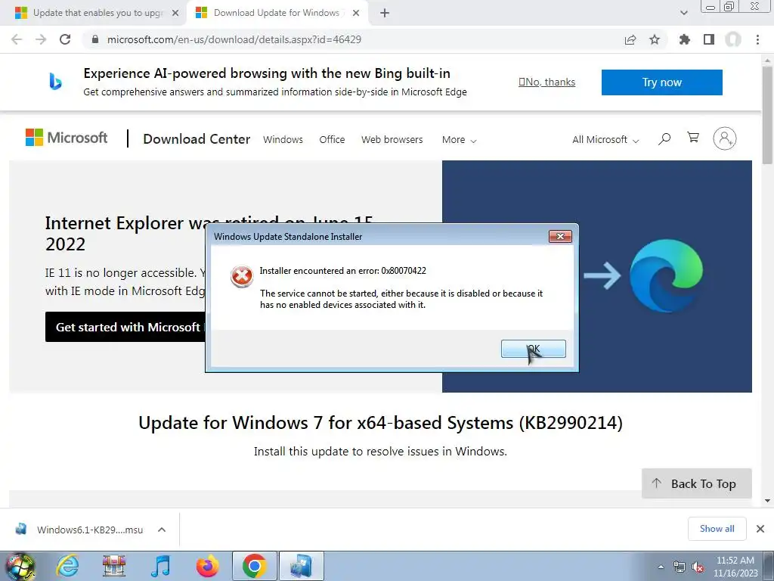Viewport: 774px width, 581px height.
Task: Expand the More dropdown
Action: [459, 140]
